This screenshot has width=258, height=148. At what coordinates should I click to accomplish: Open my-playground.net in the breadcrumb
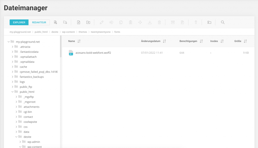coord(20,32)
